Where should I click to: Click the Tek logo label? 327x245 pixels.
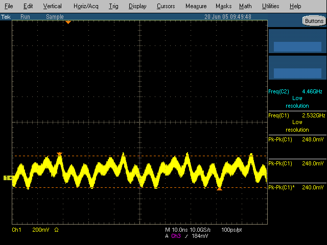point(6,17)
